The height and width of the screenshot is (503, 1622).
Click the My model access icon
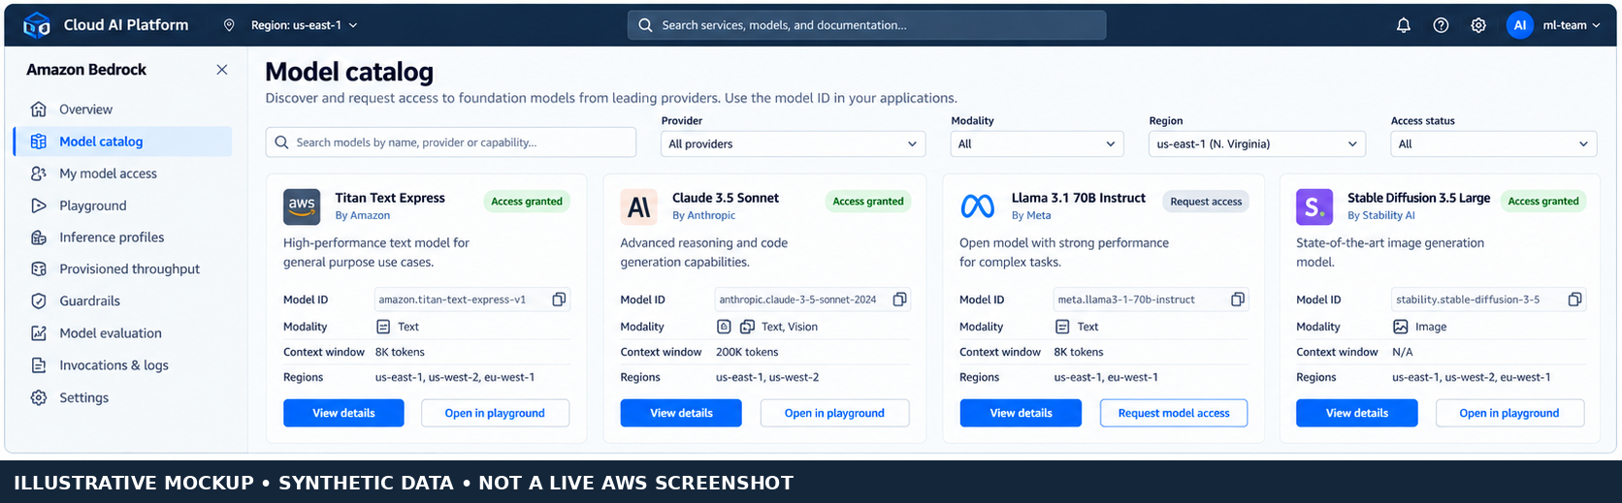point(39,173)
